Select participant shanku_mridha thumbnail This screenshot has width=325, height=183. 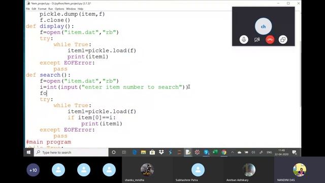click(147, 170)
